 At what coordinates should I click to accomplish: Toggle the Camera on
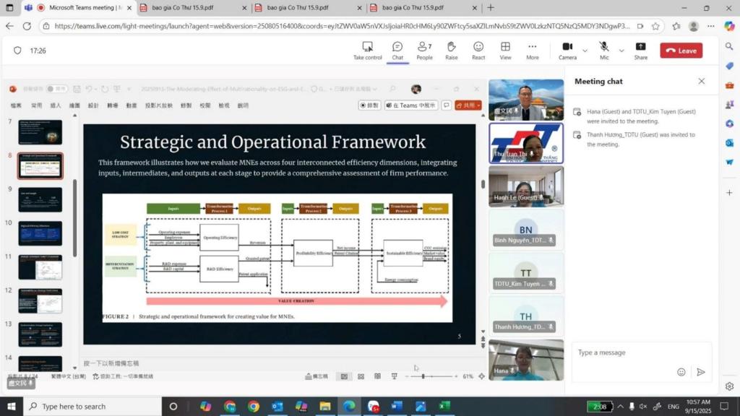(567, 51)
